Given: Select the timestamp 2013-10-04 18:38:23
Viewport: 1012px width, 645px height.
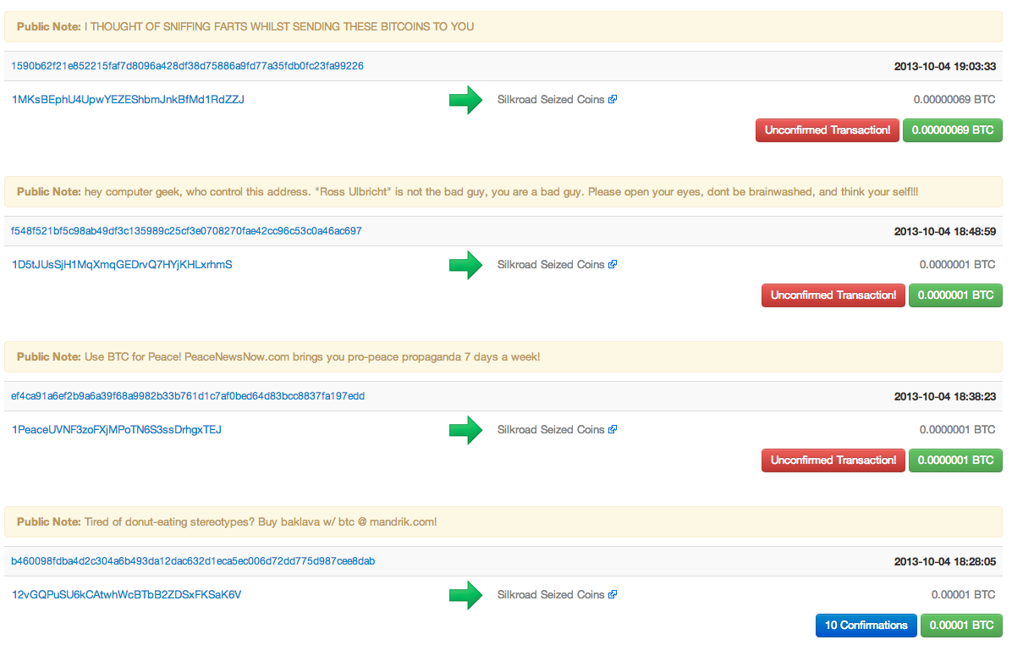Looking at the screenshot, I should tap(945, 397).
